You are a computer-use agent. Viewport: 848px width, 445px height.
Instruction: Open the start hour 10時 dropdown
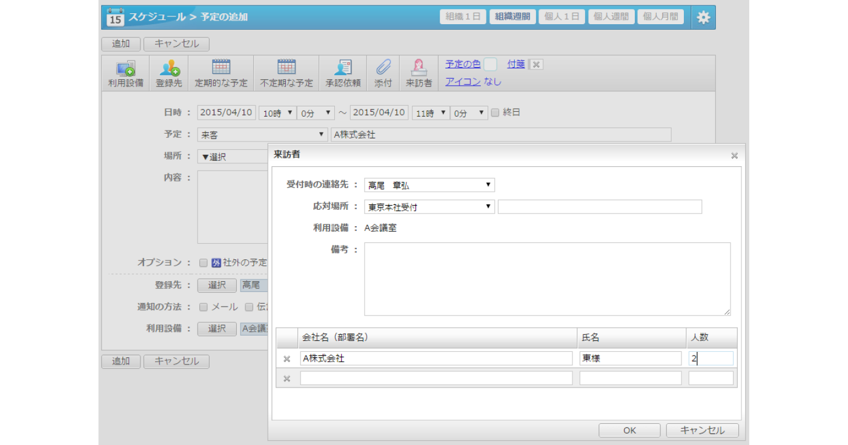(277, 113)
